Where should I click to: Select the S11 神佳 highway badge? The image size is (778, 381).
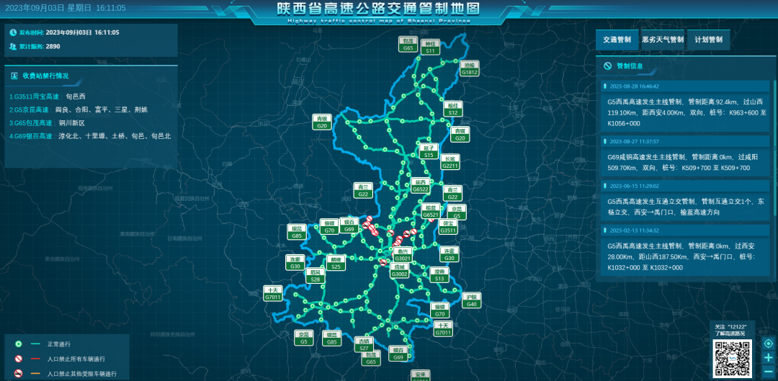tap(430, 47)
